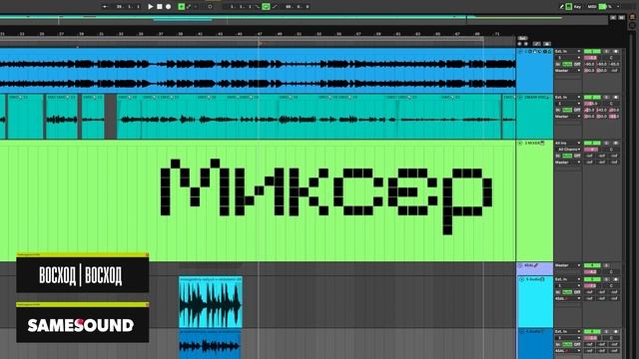Toggle the computer MIDI keyboard icon
The height and width of the screenshot is (359, 639).
(569, 7)
